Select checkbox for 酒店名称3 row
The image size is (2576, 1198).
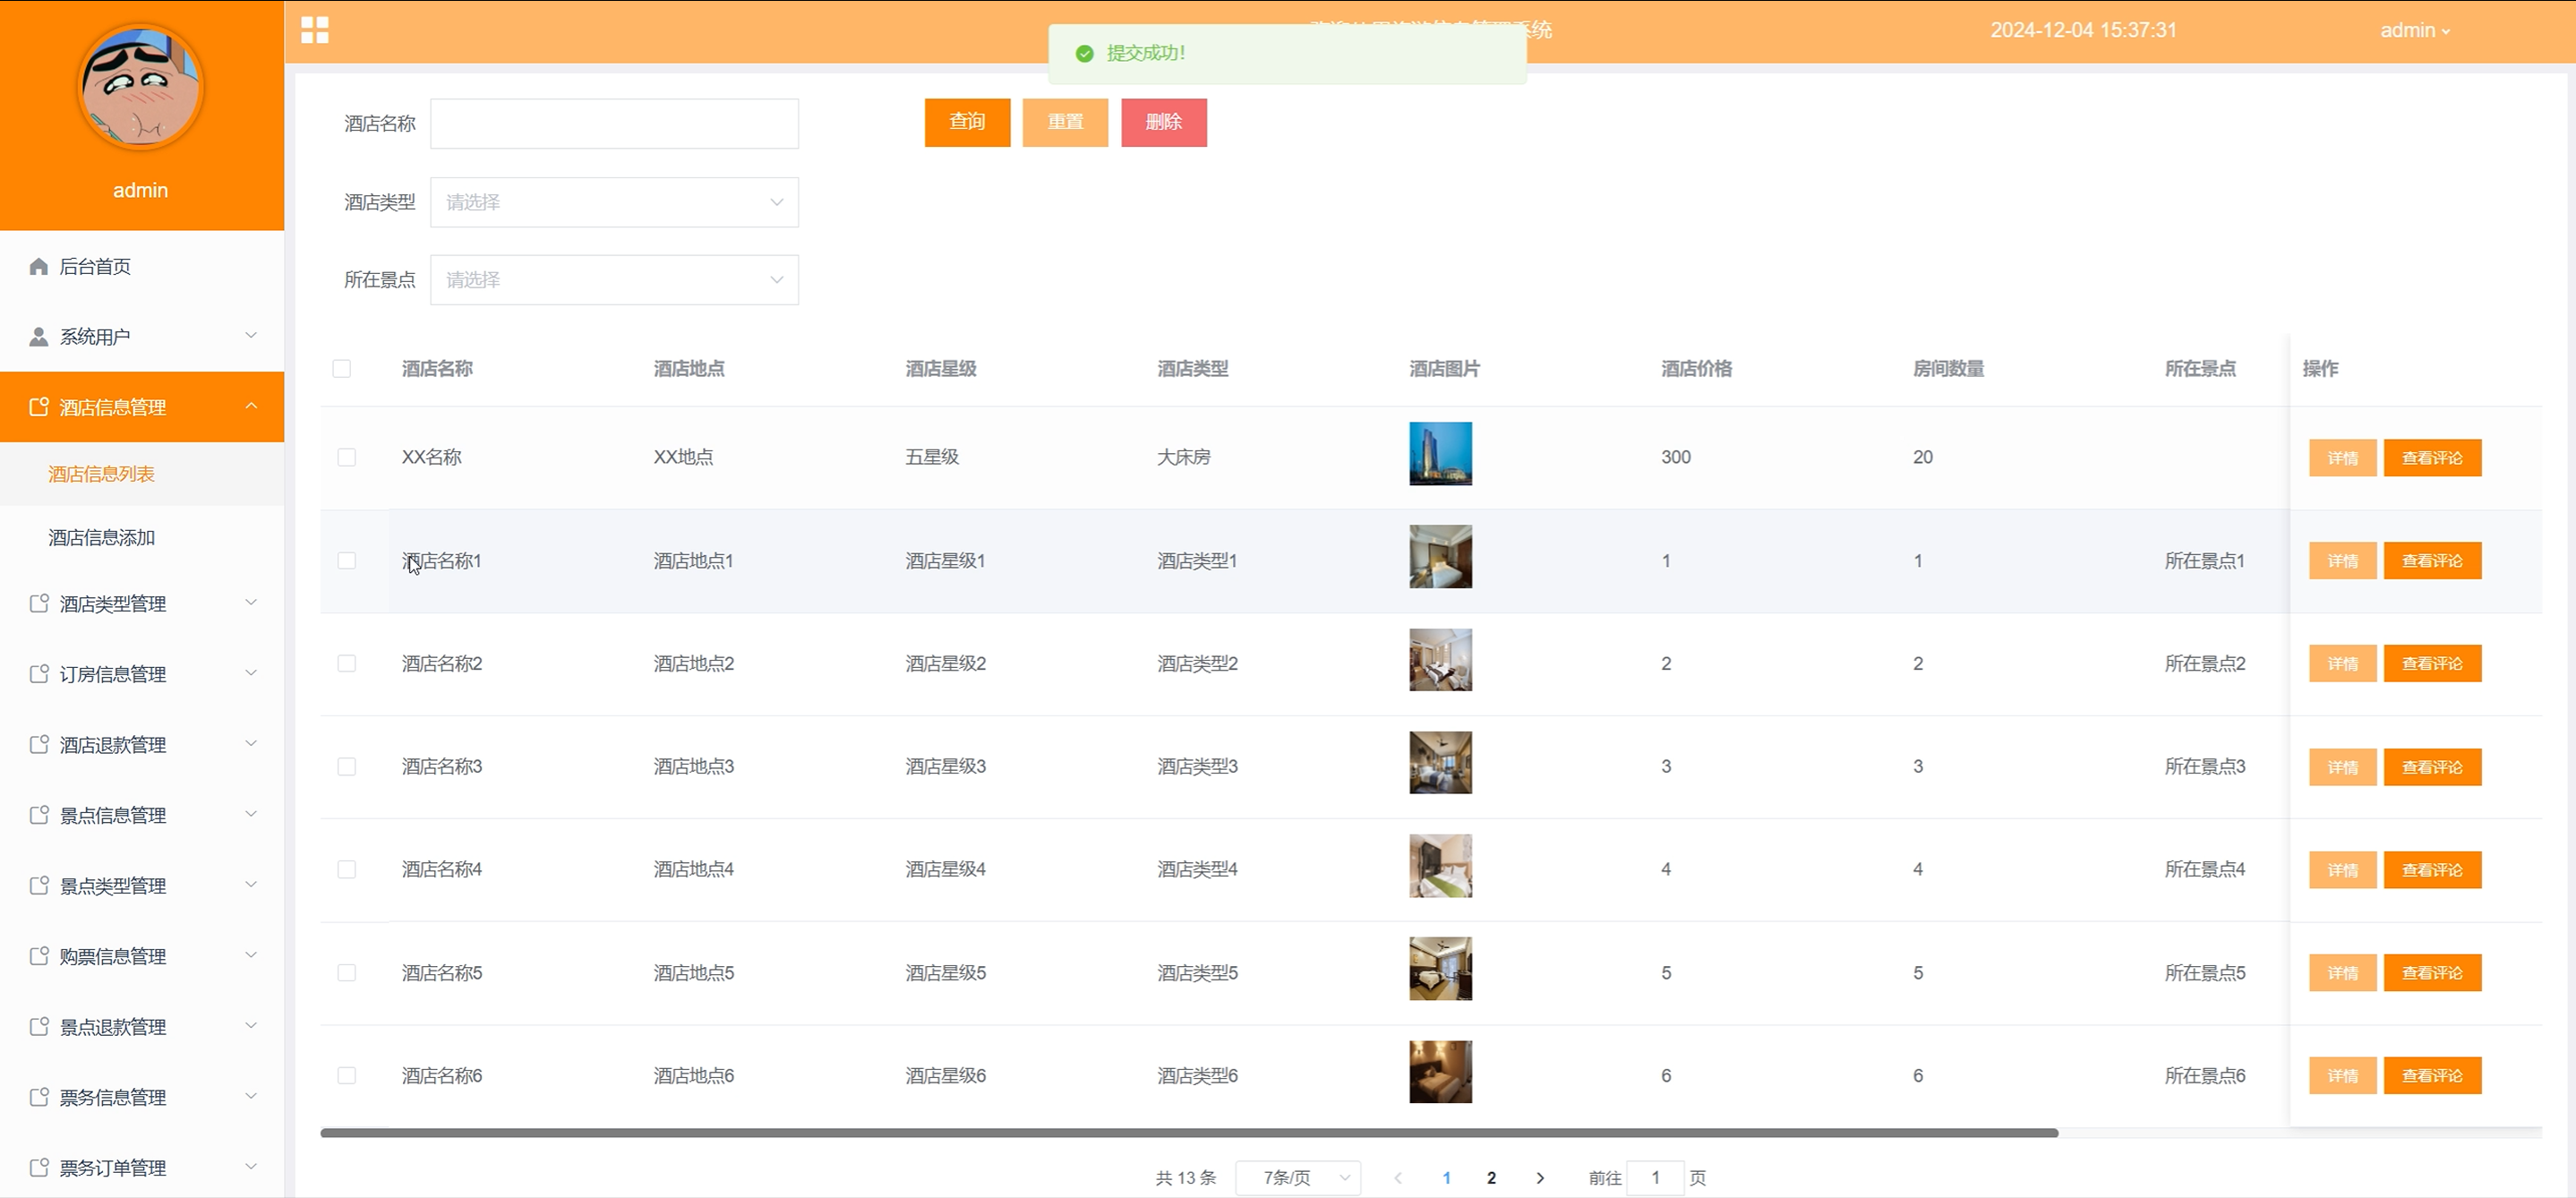[347, 767]
